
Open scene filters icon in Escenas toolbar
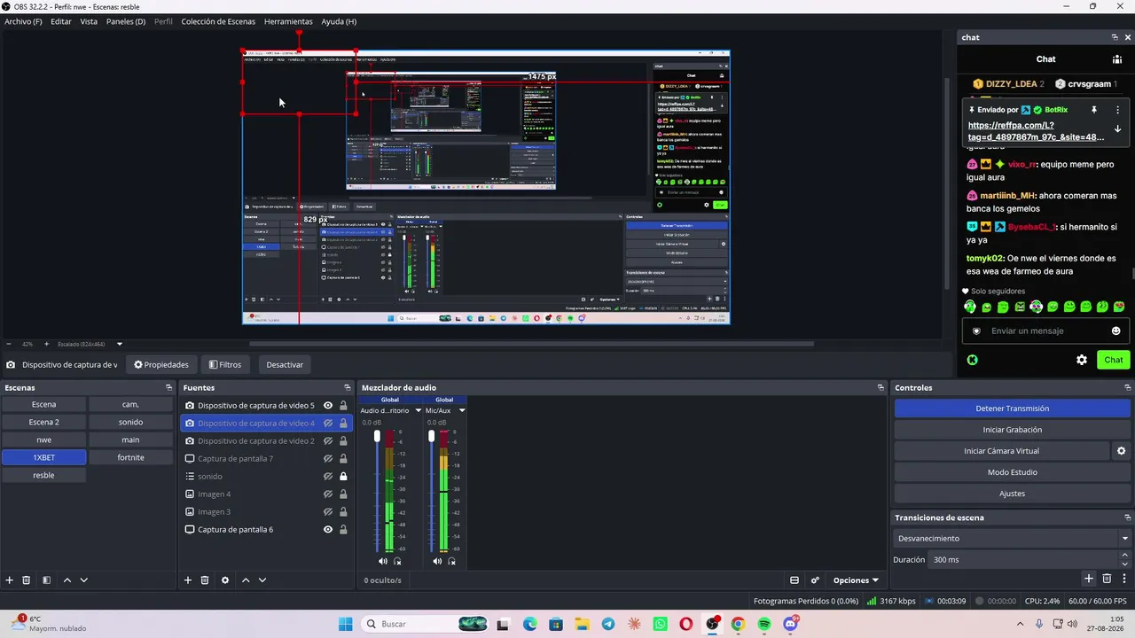coord(46,580)
